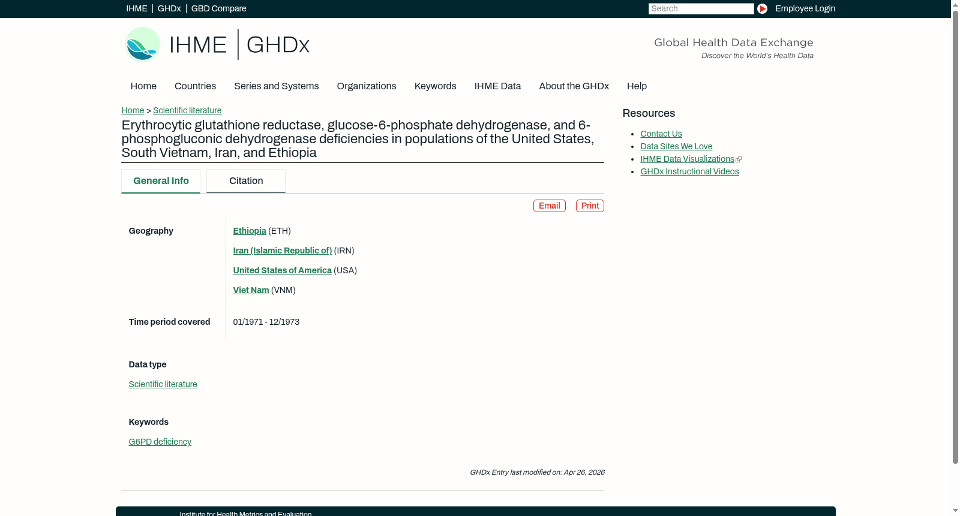This screenshot has width=960, height=516.
Task: Open Series and Systems menu
Action: click(x=277, y=86)
